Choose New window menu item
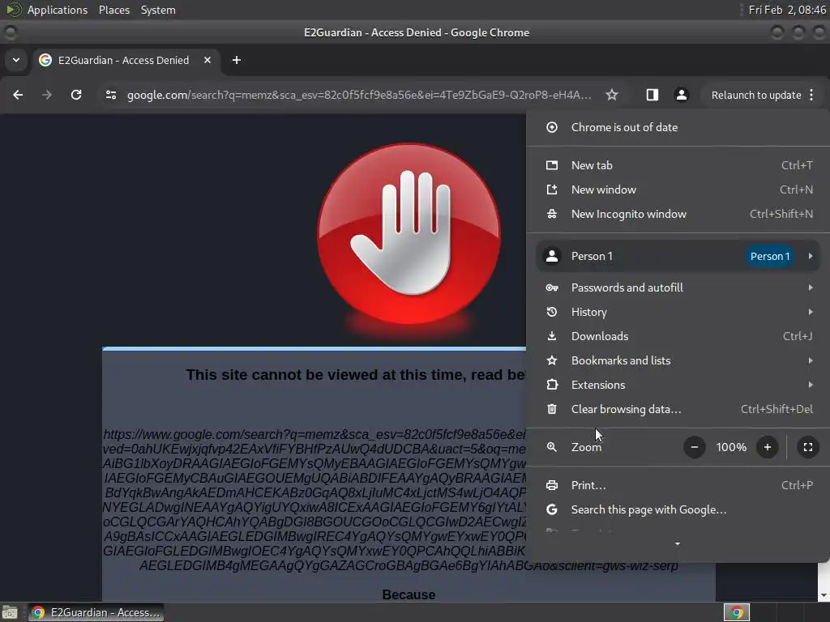This screenshot has width=830, height=622. 678,190
